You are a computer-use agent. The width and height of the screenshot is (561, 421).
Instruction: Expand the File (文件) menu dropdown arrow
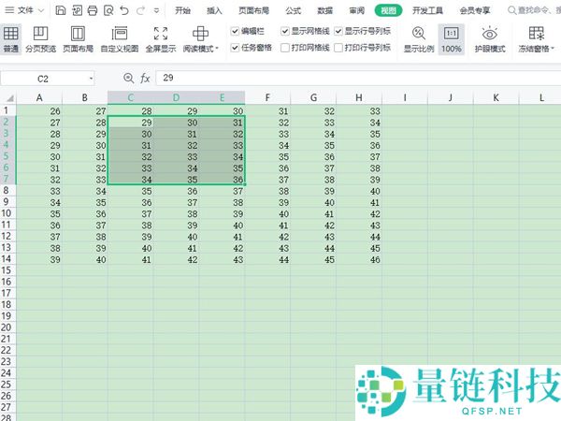[x=41, y=10]
